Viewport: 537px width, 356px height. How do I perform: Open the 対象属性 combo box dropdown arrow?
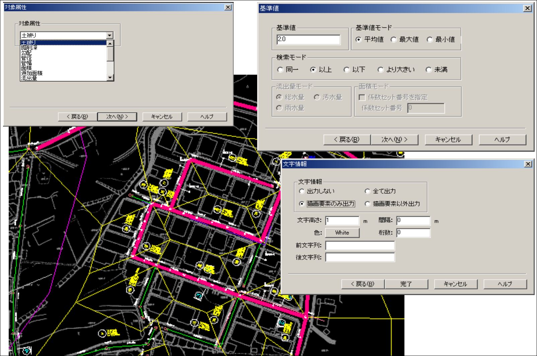110,35
